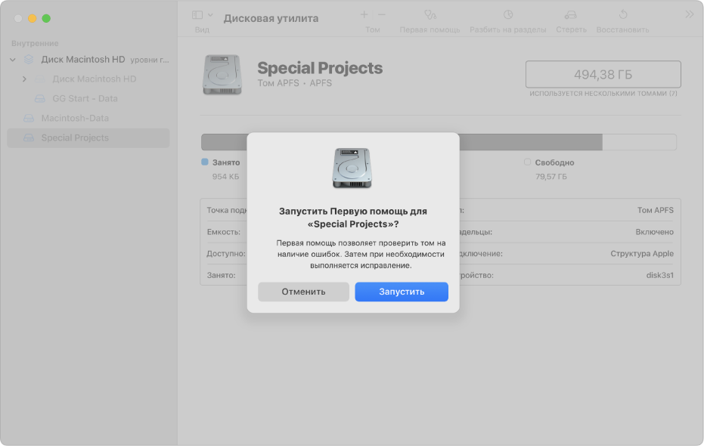Click the Разбить на разделы pie icon

[508, 14]
